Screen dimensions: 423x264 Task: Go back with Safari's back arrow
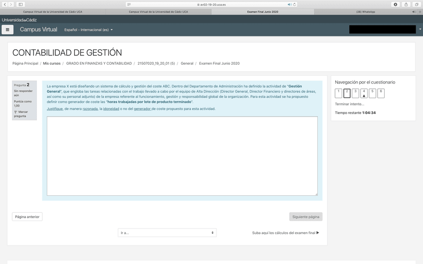pyautogui.click(x=4, y=4)
